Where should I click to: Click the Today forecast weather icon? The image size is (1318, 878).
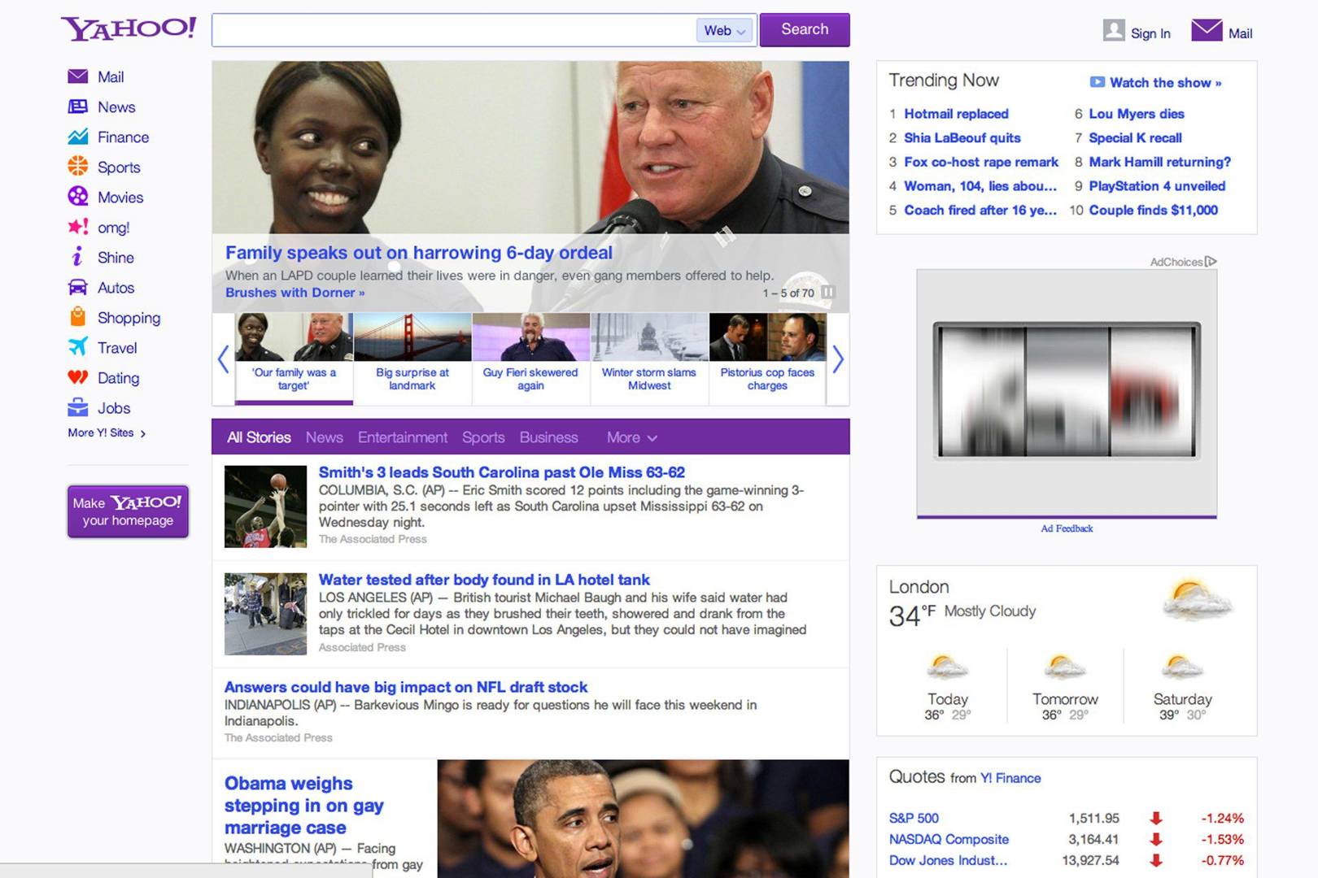(x=947, y=667)
